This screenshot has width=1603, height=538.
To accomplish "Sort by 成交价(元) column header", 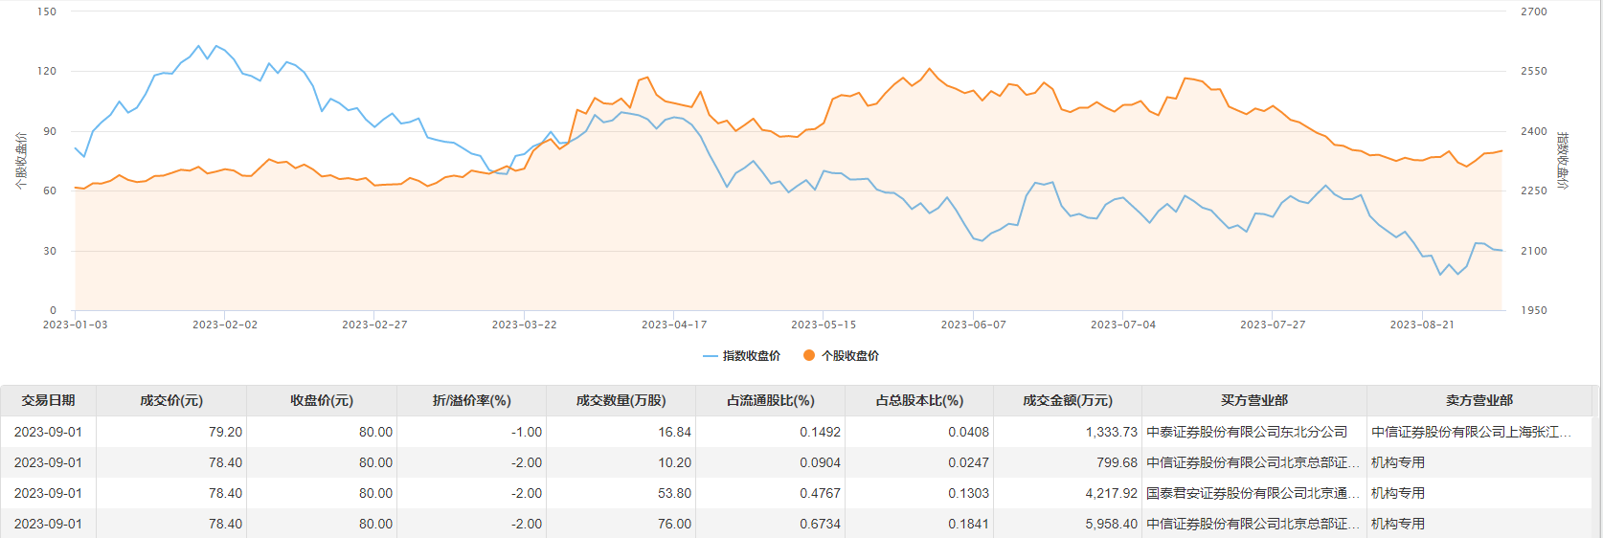I will [x=171, y=401].
